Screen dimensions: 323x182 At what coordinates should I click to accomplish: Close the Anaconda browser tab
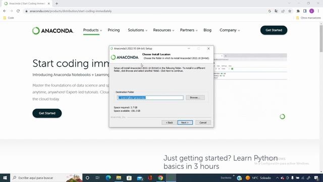tap(49, 4)
